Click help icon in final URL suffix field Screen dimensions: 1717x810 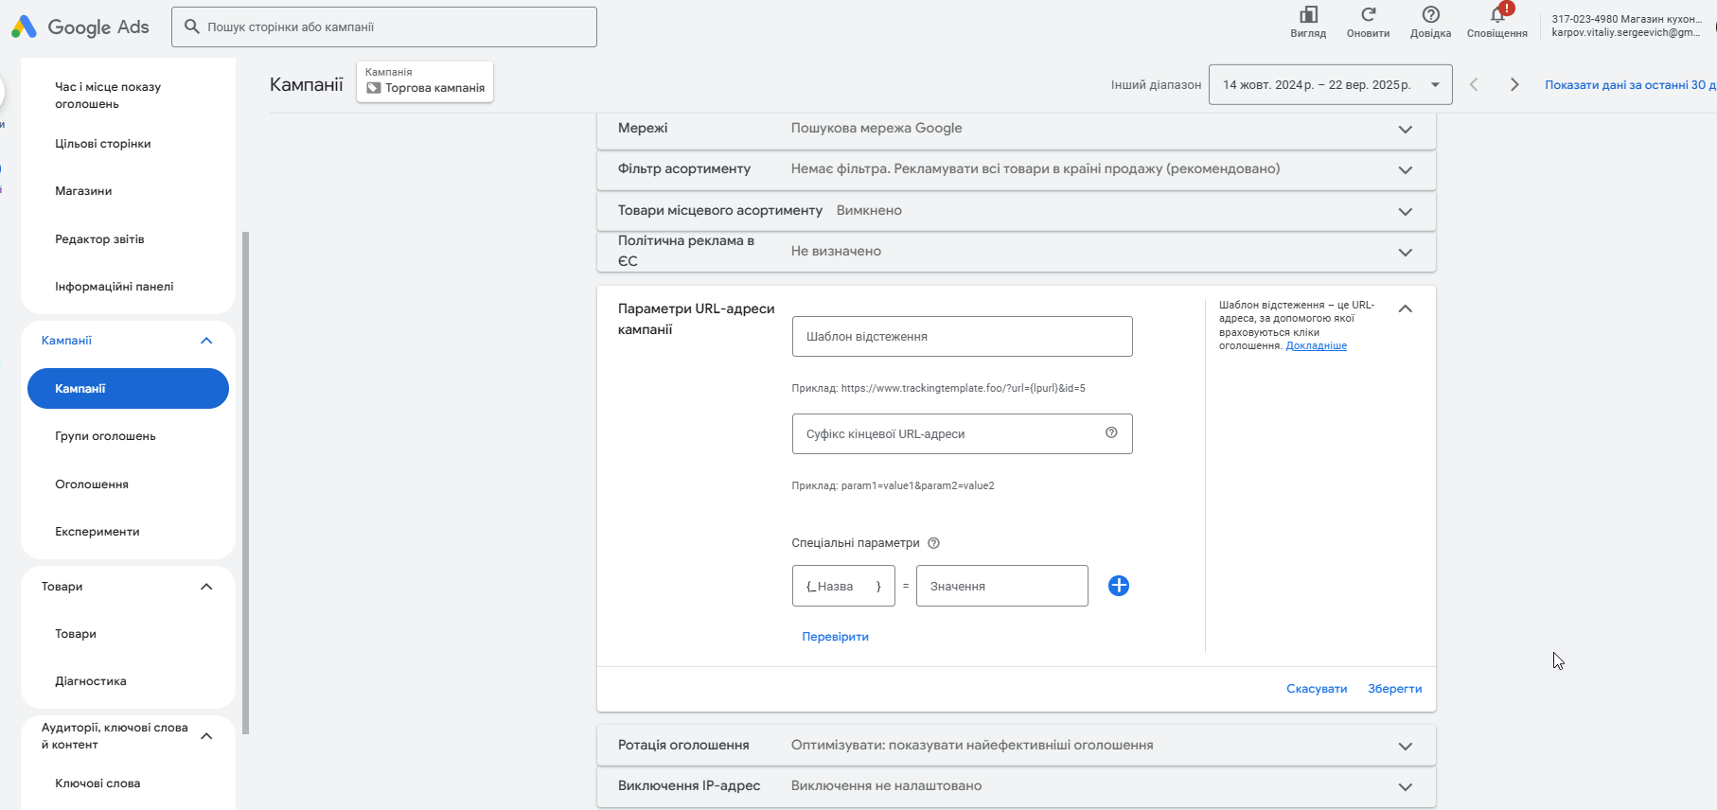(1111, 432)
